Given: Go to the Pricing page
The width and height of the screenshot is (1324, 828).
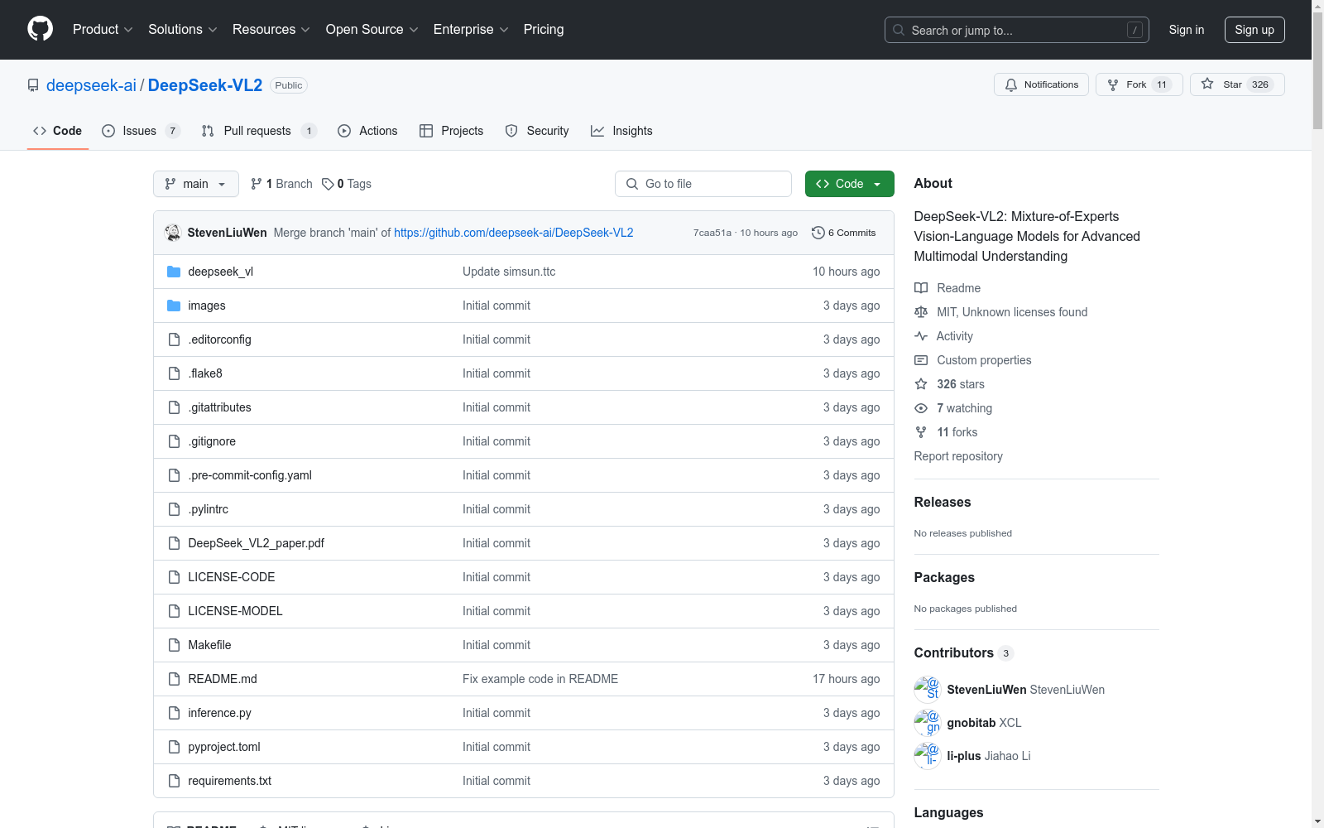Looking at the screenshot, I should [544, 29].
